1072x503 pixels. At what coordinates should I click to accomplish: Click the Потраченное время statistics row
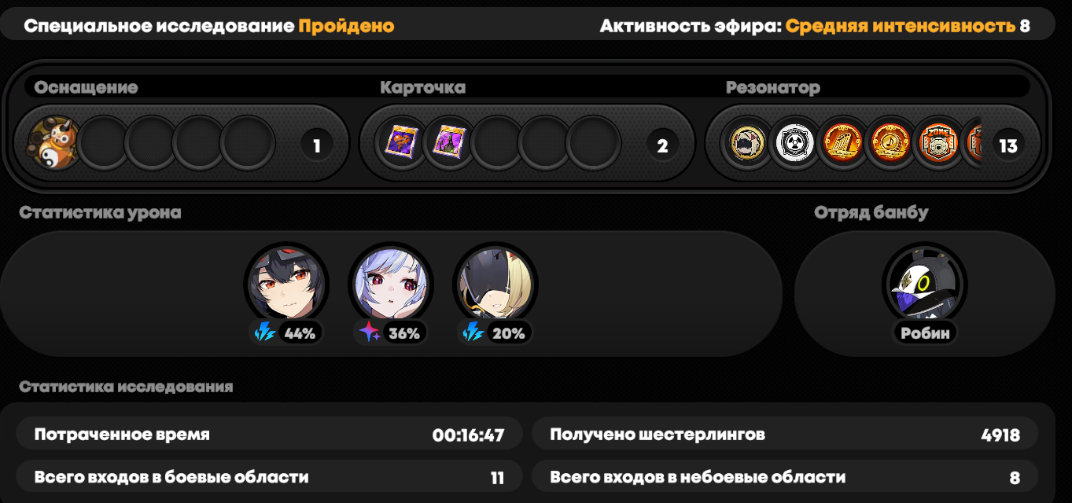(x=269, y=434)
